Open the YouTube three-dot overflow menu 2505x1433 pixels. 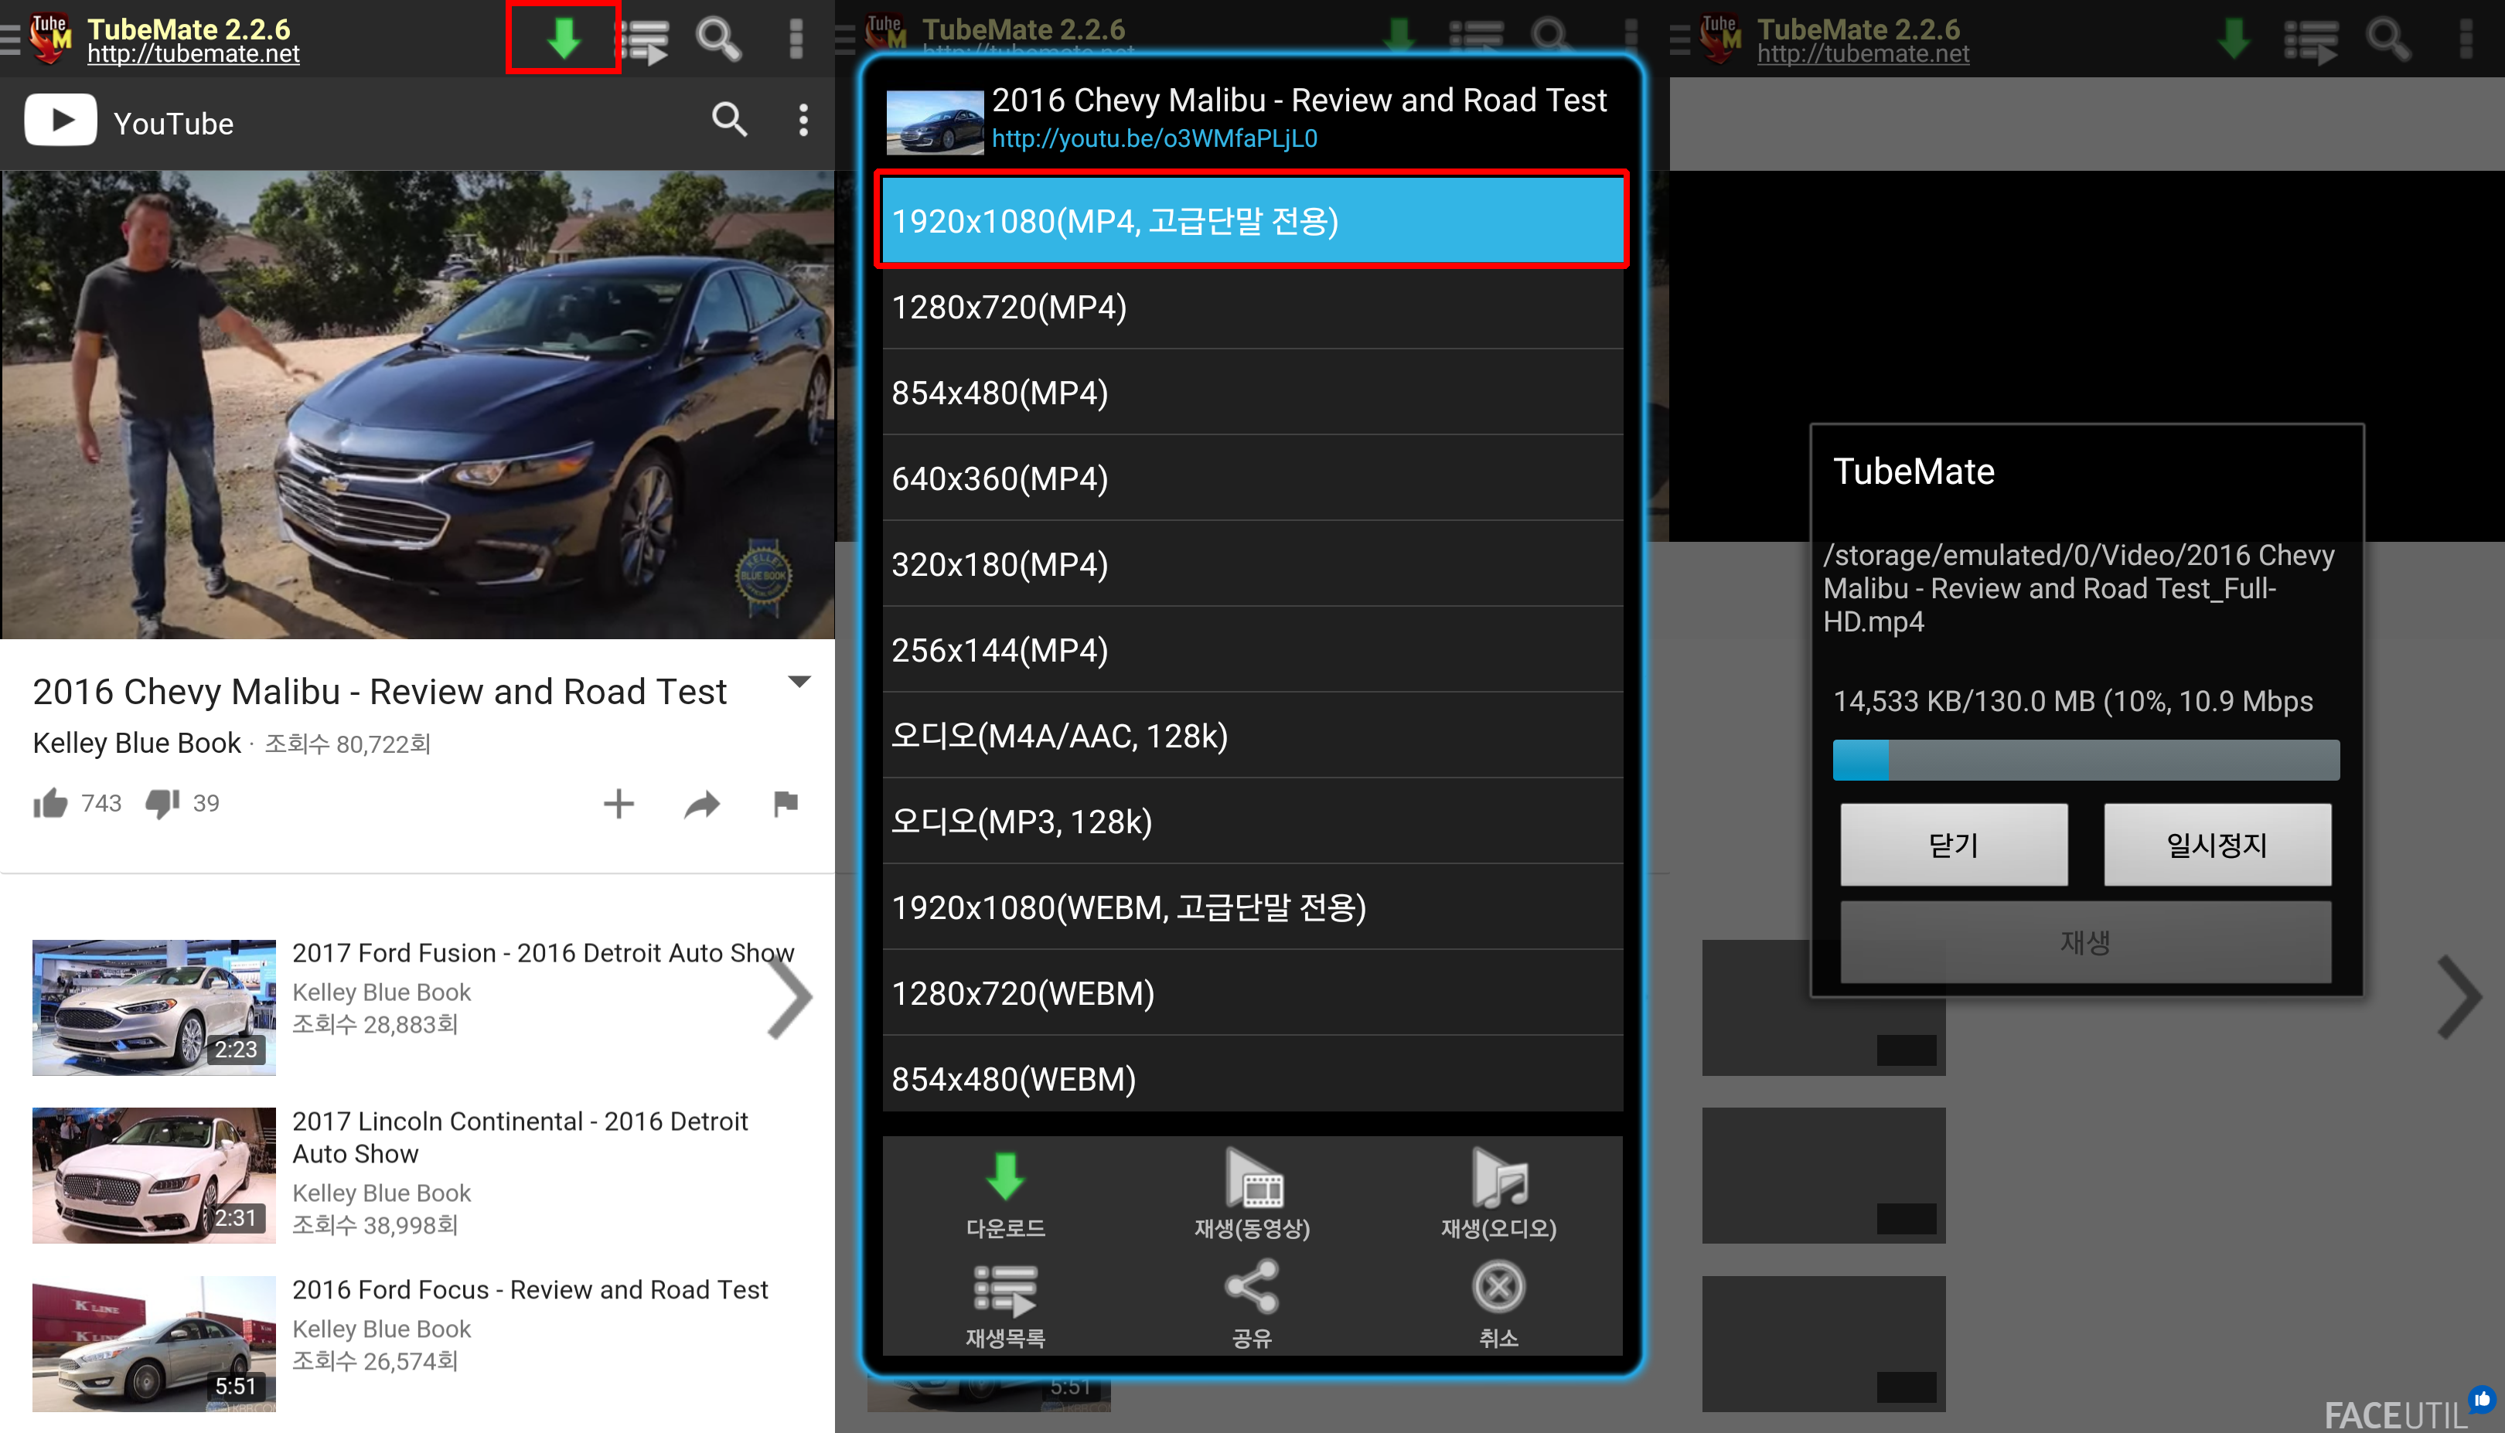(x=803, y=120)
